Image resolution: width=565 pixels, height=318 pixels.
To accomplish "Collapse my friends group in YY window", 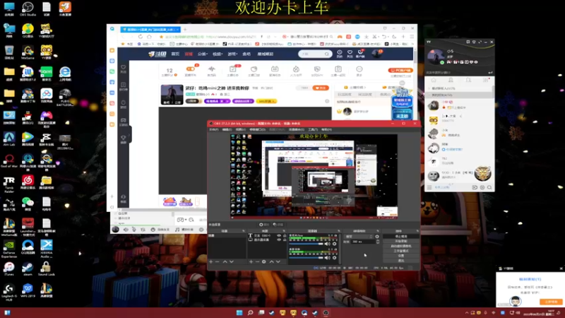I will point(458,95).
